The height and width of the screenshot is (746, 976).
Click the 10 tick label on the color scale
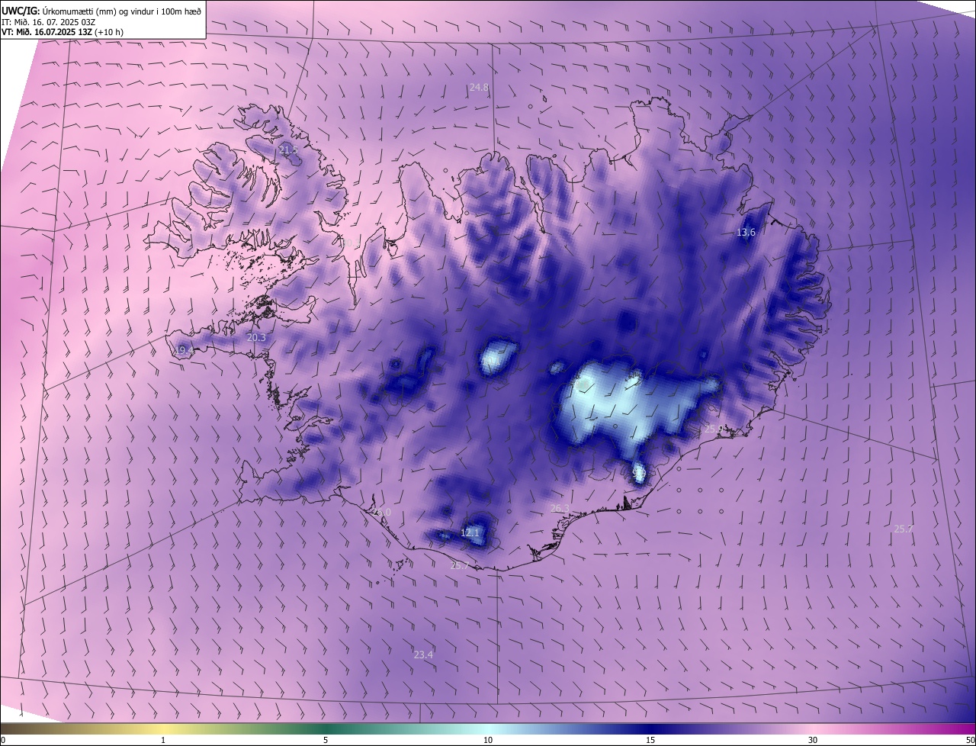point(488,740)
